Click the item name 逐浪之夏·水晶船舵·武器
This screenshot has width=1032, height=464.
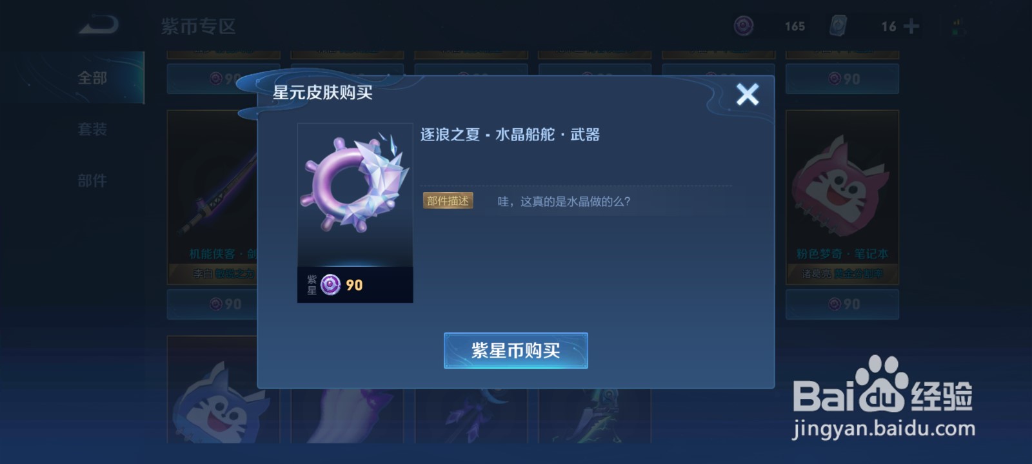[x=510, y=135]
